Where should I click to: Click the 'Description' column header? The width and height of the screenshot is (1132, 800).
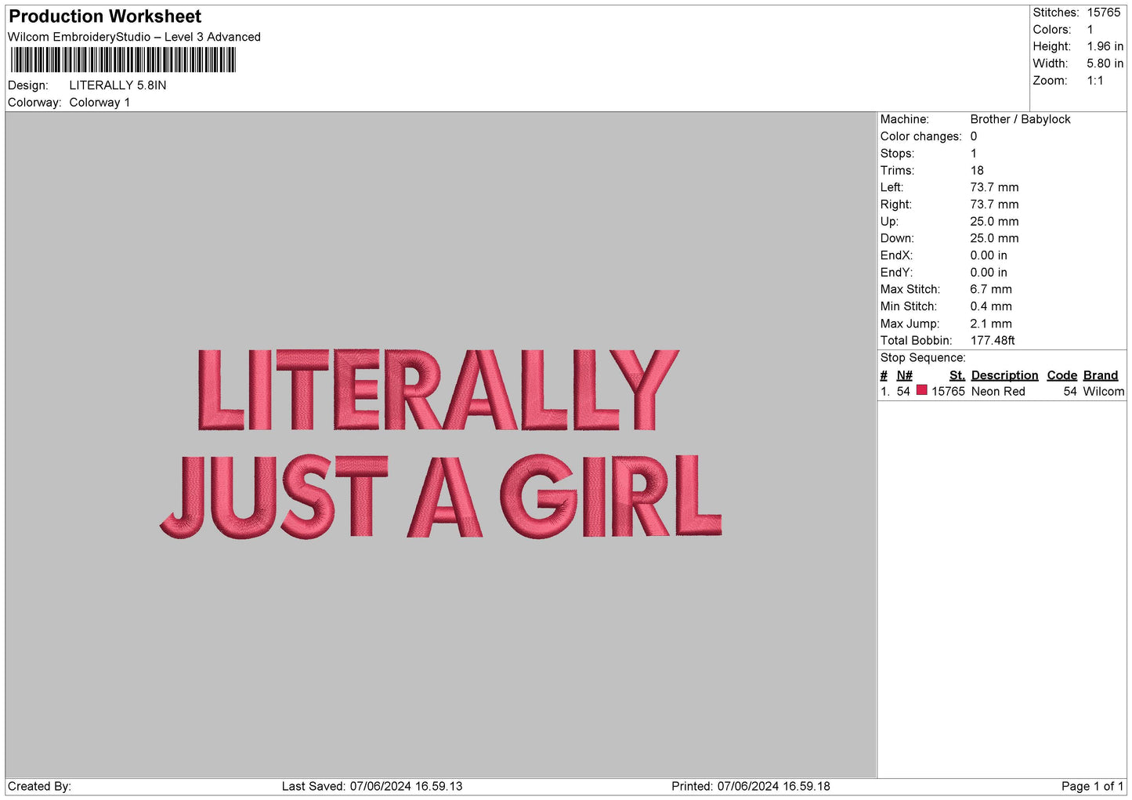(1004, 375)
